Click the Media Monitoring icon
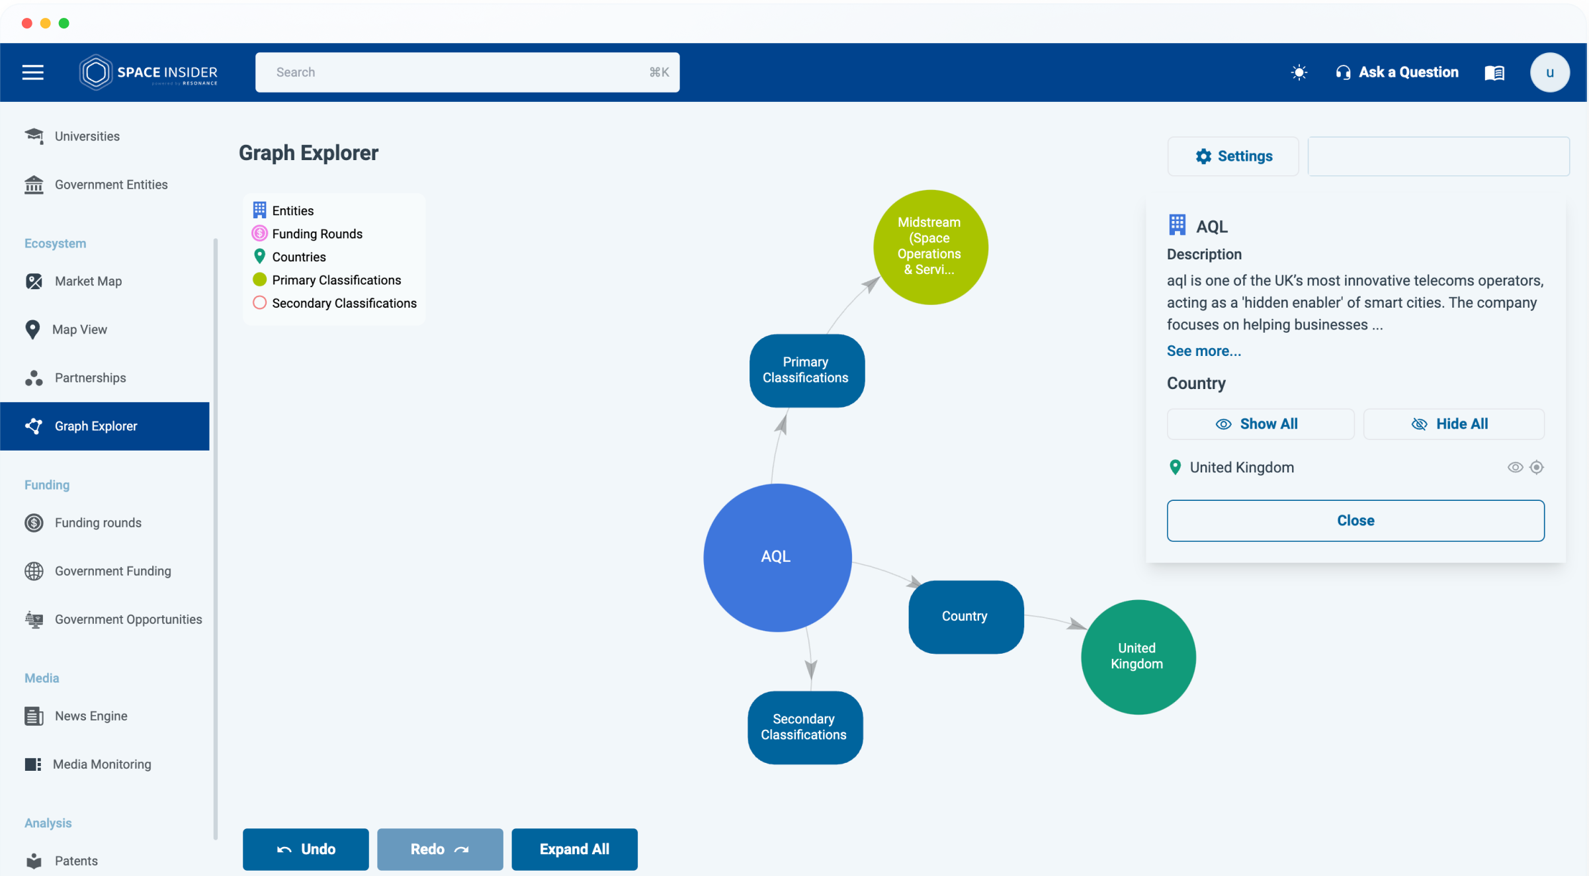Screen dimensions: 1589x876 point(33,764)
